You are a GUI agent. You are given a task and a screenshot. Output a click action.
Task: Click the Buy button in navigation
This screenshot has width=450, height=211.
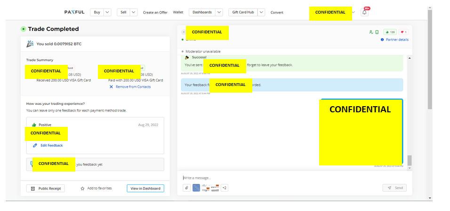pos(97,12)
